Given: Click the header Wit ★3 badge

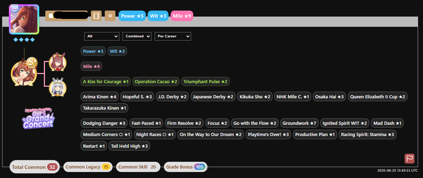Looking at the screenshot, I should pyautogui.click(x=158, y=16).
